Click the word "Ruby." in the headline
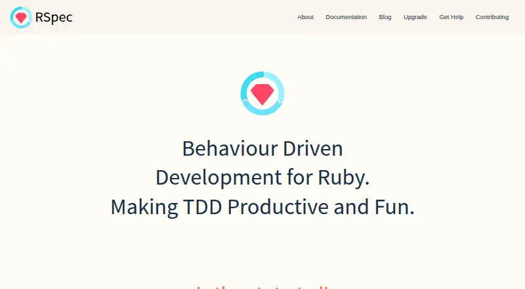 (343, 178)
